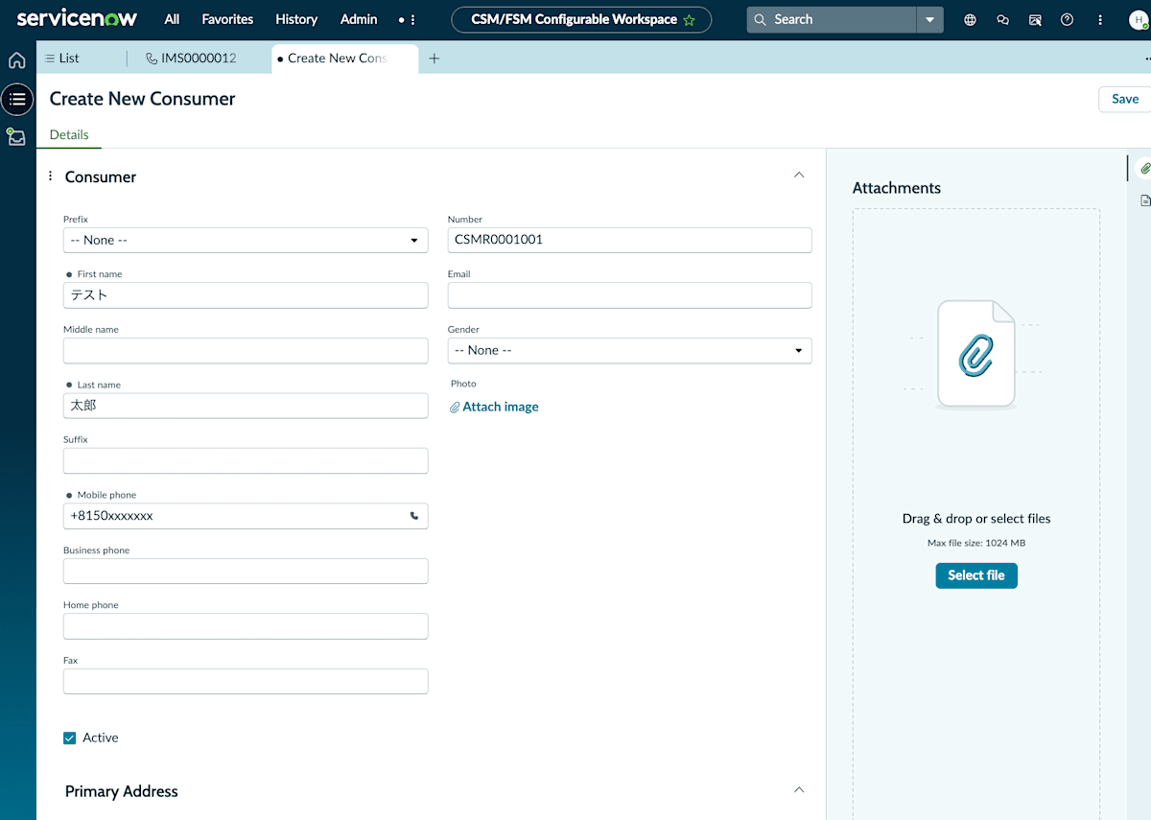
Task: Click into the Email input field
Action: coord(629,295)
